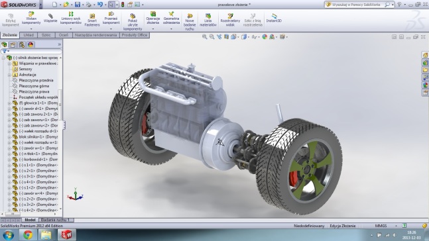Click the MMGS unit system status
This screenshot has width=429, height=241.
pos(381,226)
